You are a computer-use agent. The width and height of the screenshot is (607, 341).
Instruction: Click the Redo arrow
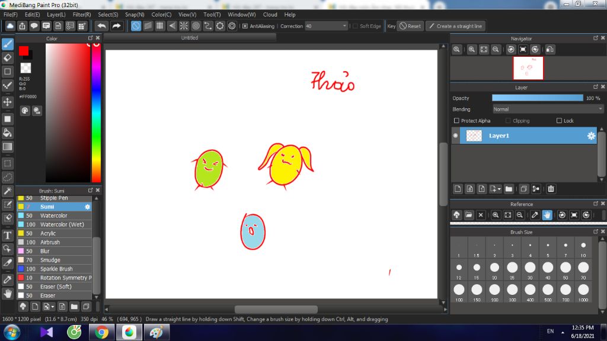(x=116, y=26)
